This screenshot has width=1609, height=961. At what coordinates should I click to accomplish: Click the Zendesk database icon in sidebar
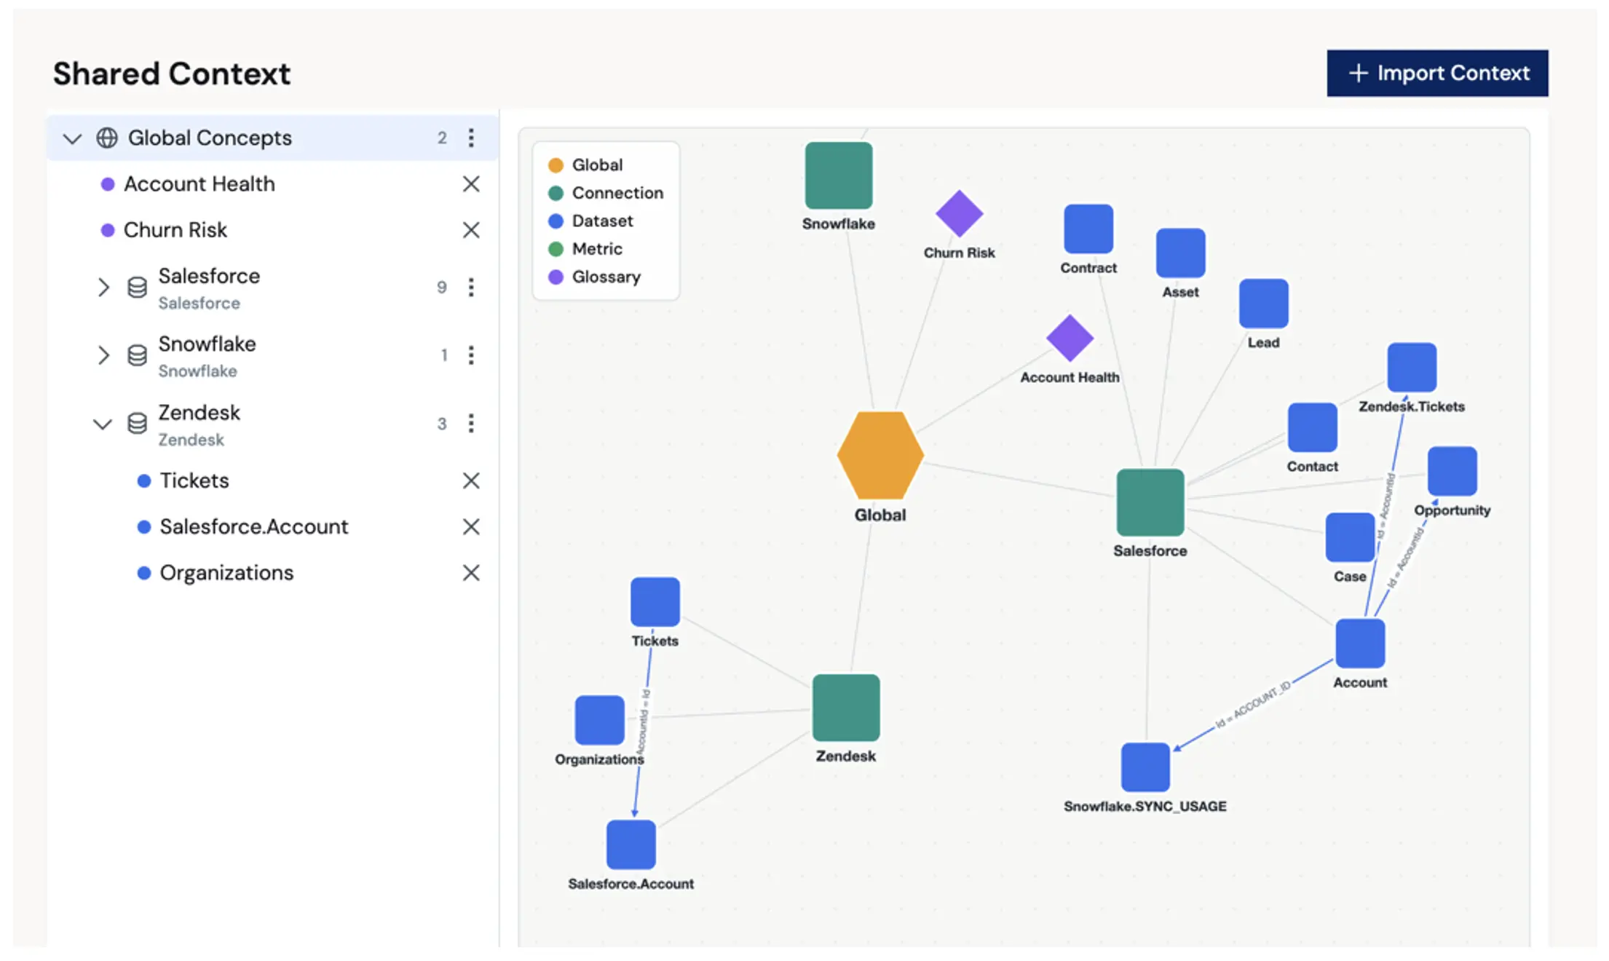pos(137,424)
